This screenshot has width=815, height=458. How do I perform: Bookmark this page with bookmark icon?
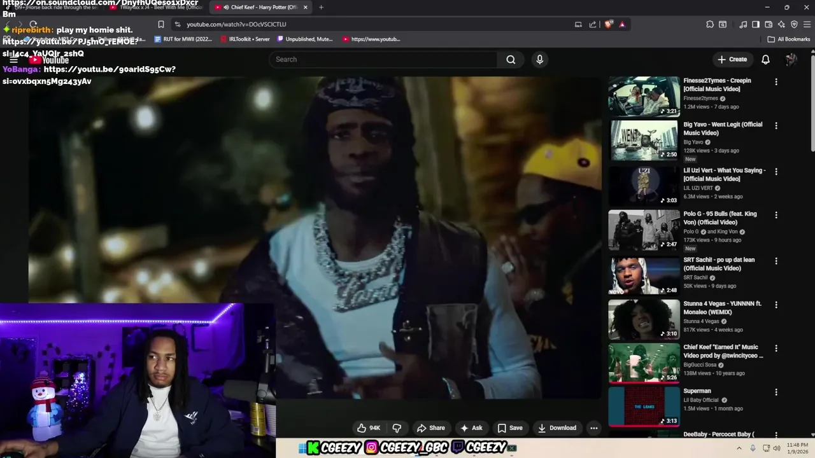161,24
